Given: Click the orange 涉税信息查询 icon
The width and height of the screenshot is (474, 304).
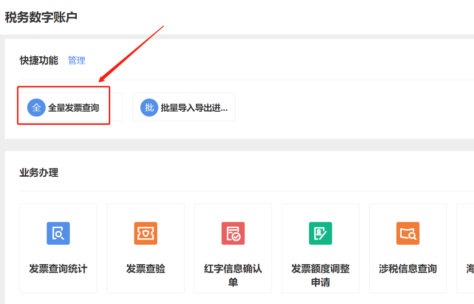Looking at the screenshot, I should (x=408, y=233).
